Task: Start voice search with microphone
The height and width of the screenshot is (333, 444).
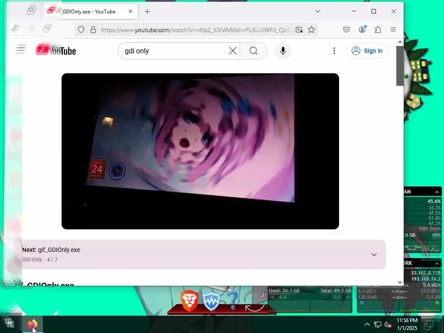Action: click(283, 51)
